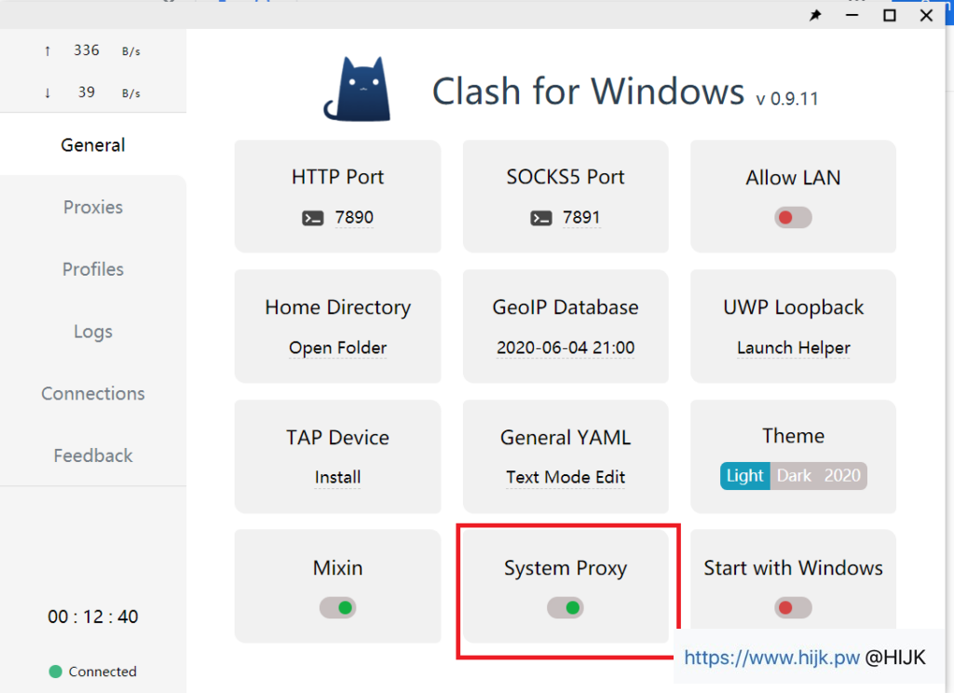Open the Proxies tab

click(x=93, y=208)
